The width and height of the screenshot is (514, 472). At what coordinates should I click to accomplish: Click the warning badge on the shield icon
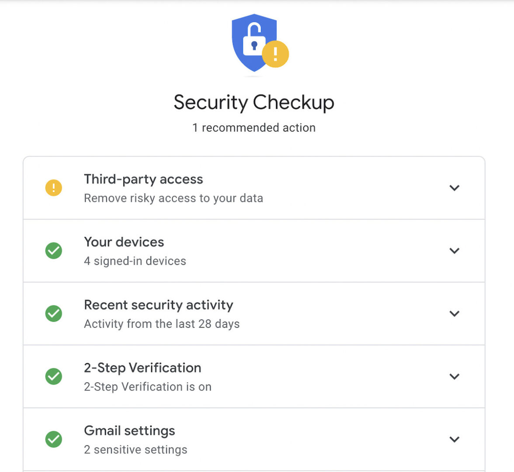tap(276, 53)
